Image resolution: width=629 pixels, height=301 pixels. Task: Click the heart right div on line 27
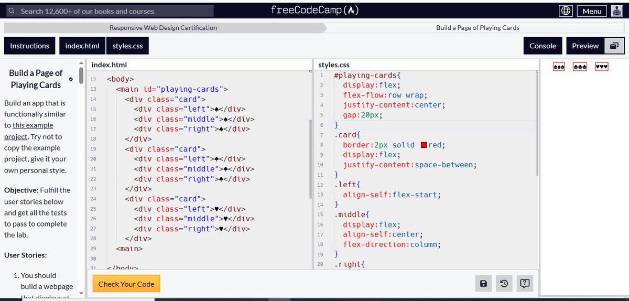(x=192, y=229)
